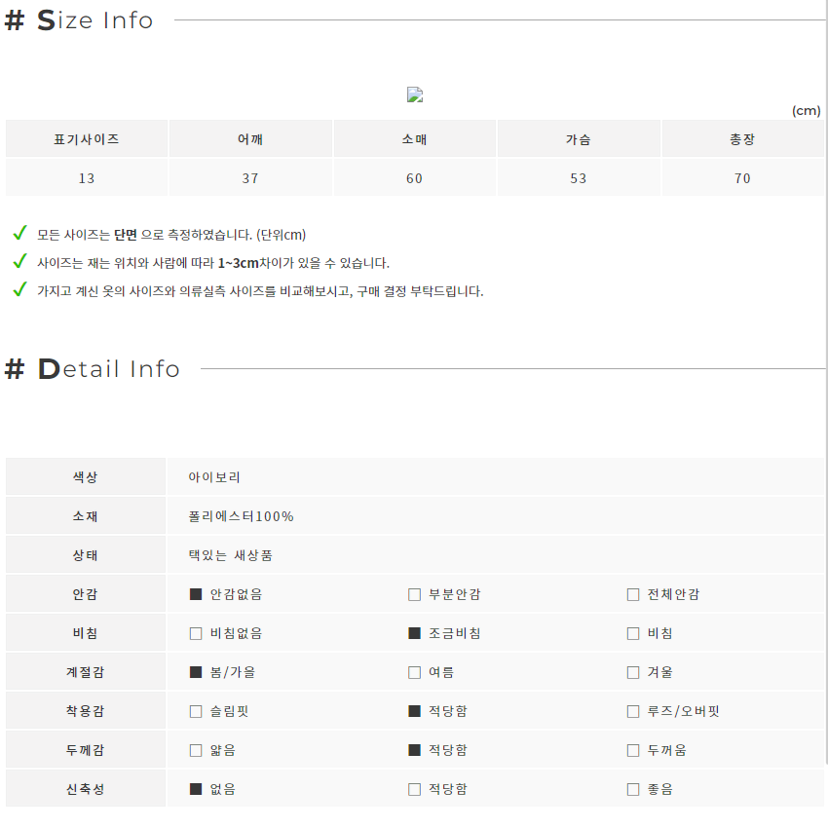
Task: Check the 겨울 season checkbox
Action: point(633,672)
